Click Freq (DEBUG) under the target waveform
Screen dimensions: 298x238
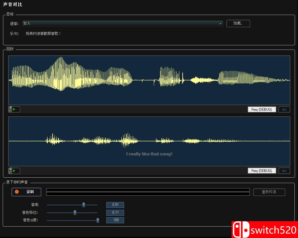pos(262,110)
